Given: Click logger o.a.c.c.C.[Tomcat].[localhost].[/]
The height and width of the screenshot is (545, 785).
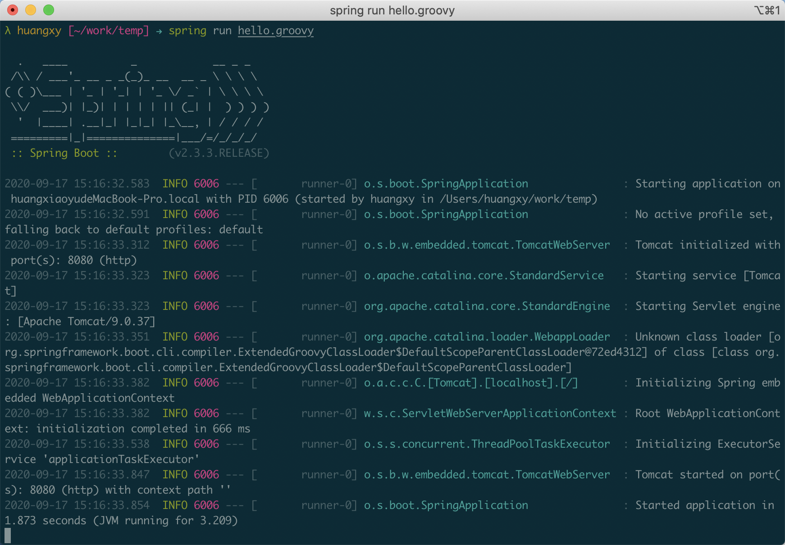Looking at the screenshot, I should [471, 383].
